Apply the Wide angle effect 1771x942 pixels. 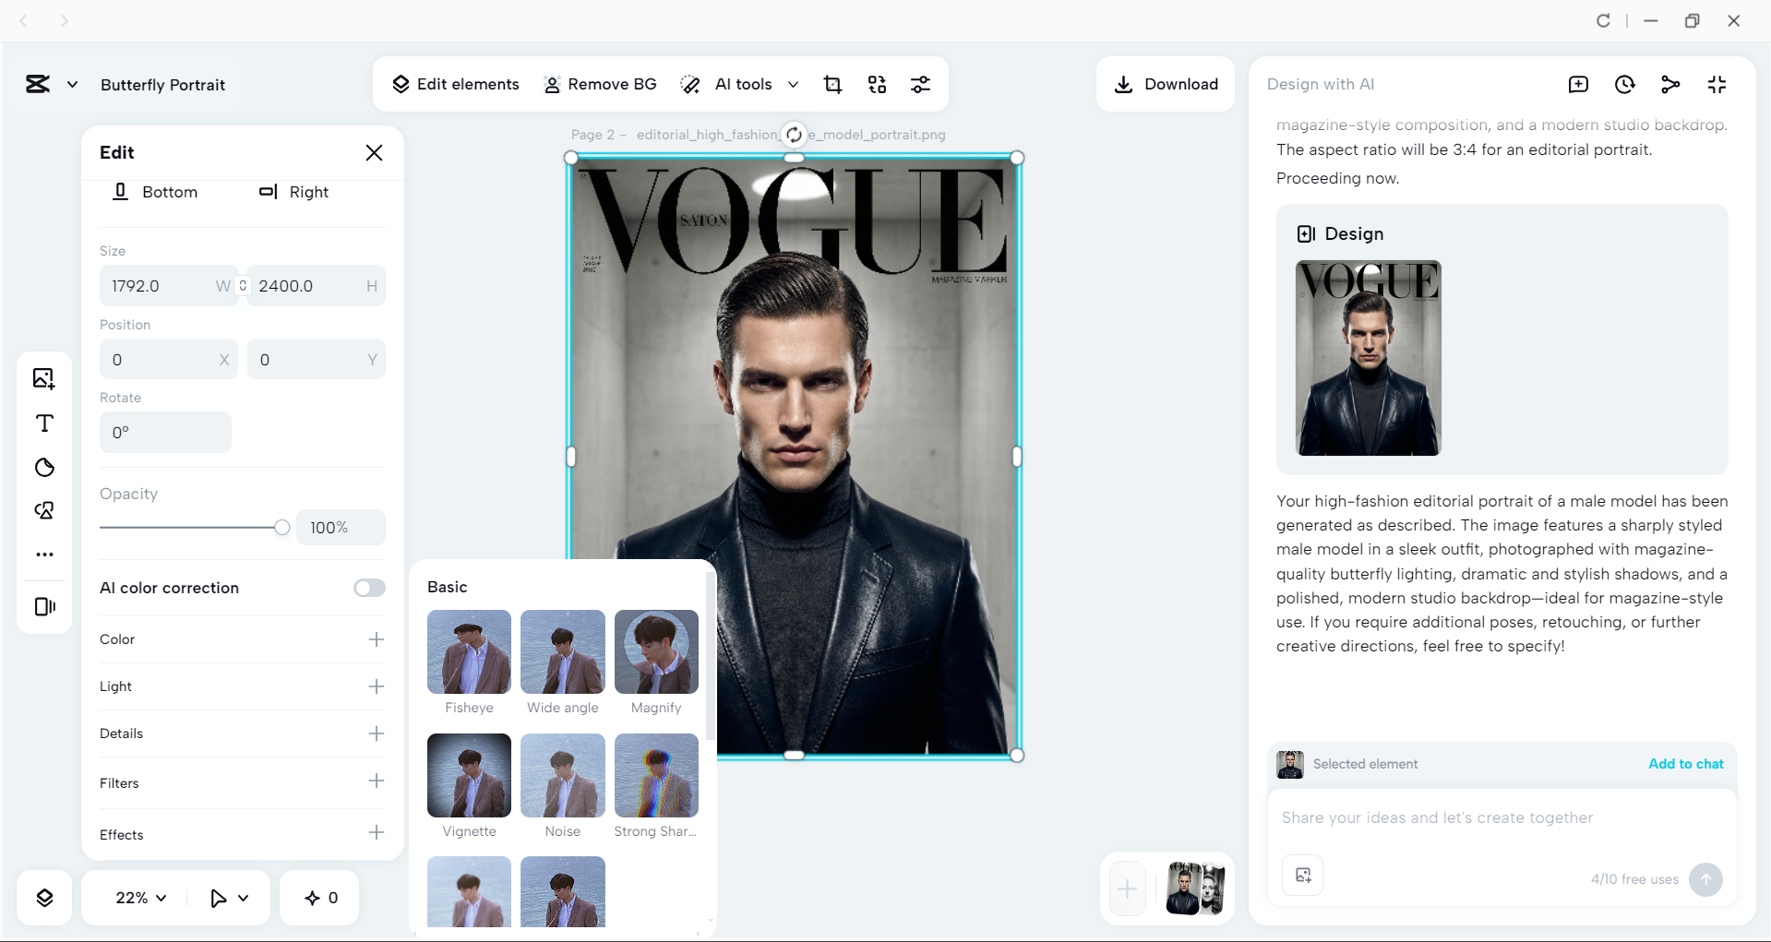pyautogui.click(x=563, y=652)
